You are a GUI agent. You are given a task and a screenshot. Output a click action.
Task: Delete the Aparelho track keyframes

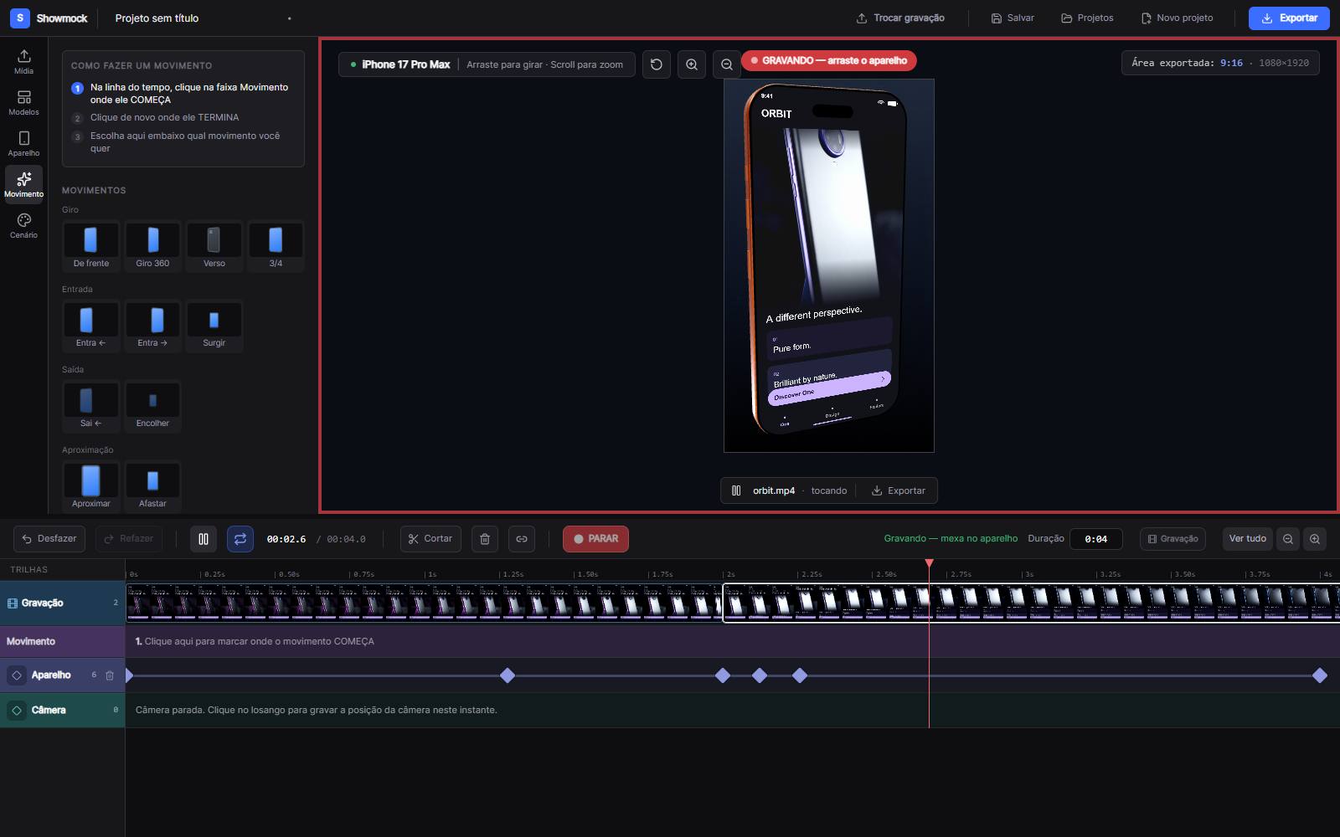pyautogui.click(x=110, y=675)
